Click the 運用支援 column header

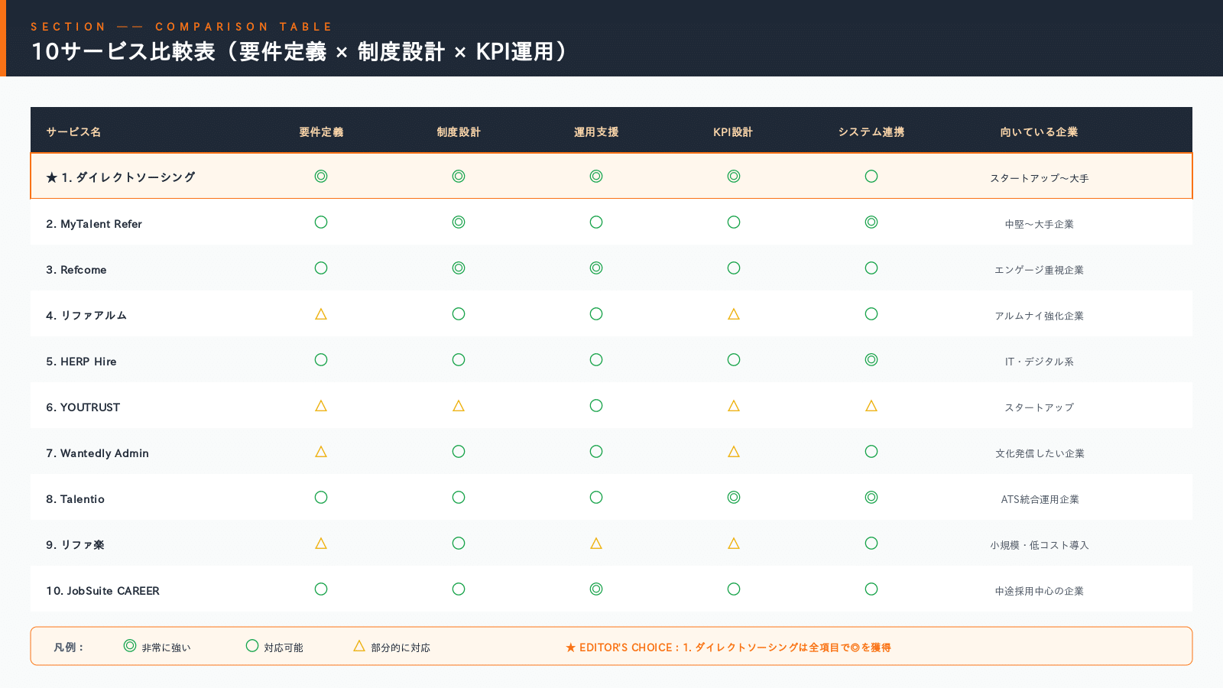coord(596,132)
